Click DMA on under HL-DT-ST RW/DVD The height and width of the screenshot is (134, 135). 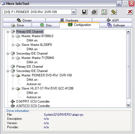[x=32, y=93]
